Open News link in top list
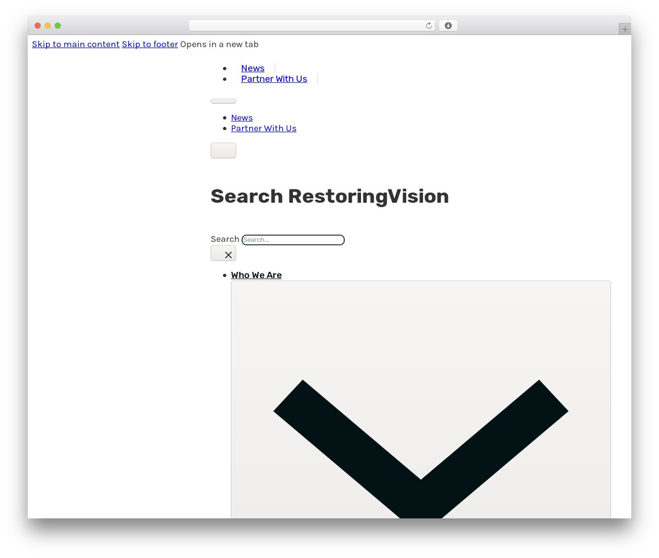This screenshot has height=558, width=659. [253, 68]
